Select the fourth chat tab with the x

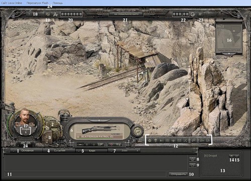click(124, 150)
